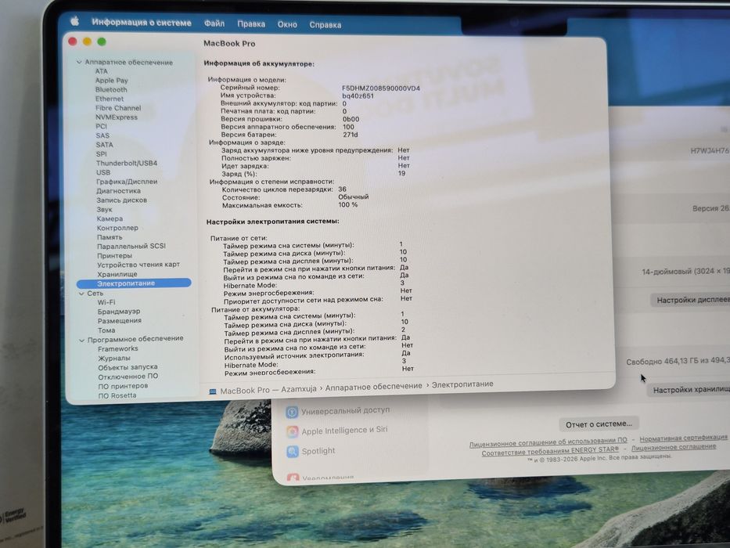This screenshot has height=548, width=730.
Task: Select NVMExpress in the sidebar
Action: coord(117,117)
